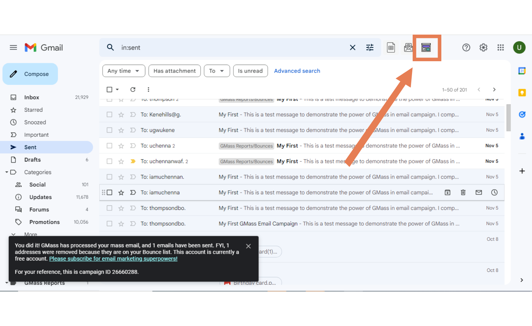Expand the right side panel chevron
Screen dimensions: 532x326
tap(522, 280)
